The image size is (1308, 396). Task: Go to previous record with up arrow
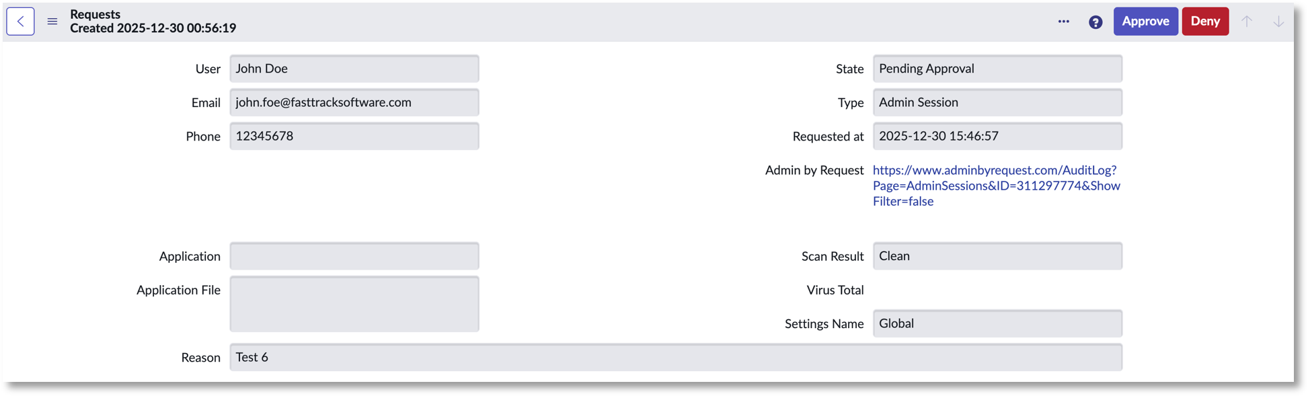1247,22
